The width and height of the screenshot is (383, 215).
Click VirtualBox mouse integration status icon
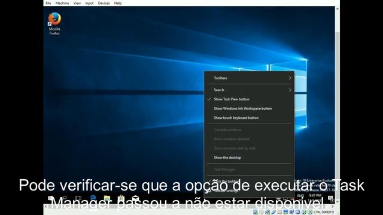coord(303,212)
